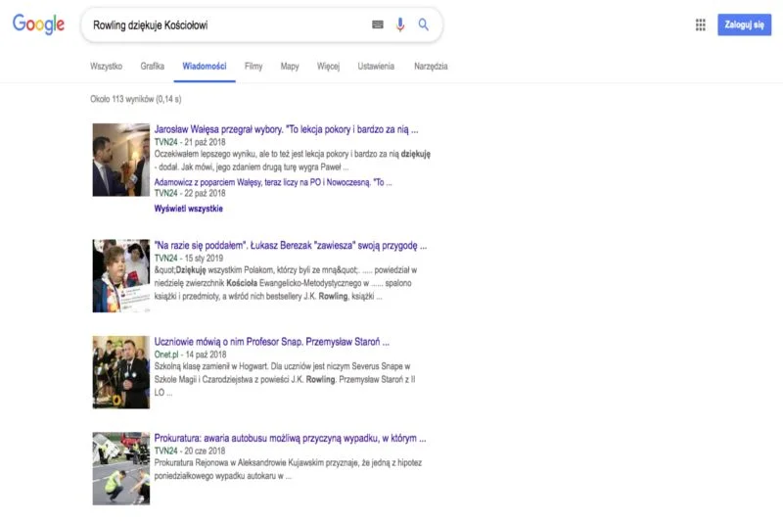Click 'TVN24 - 22 paź 2018' source line
The width and height of the screenshot is (783, 522).
[190, 193]
